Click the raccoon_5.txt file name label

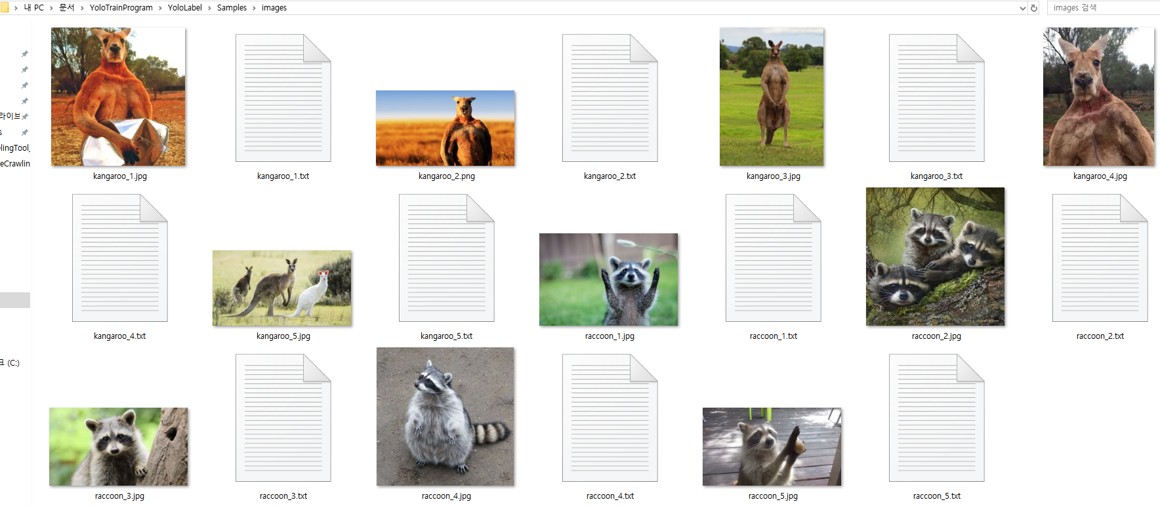[937, 496]
